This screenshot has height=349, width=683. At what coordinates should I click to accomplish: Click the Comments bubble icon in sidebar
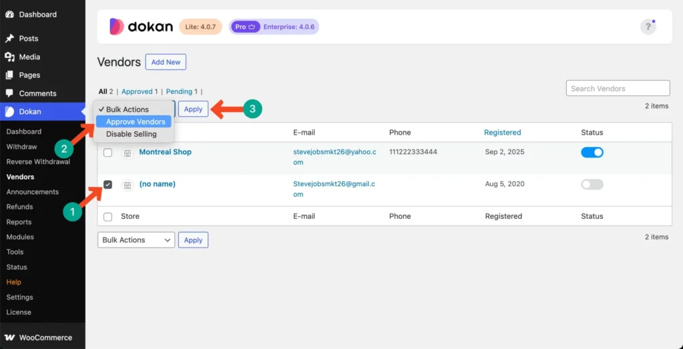click(9, 93)
